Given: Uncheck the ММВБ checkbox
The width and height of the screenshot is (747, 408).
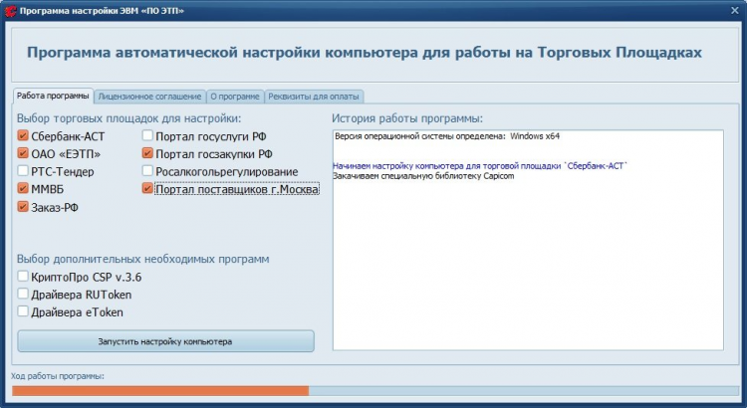Looking at the screenshot, I should point(23,188).
